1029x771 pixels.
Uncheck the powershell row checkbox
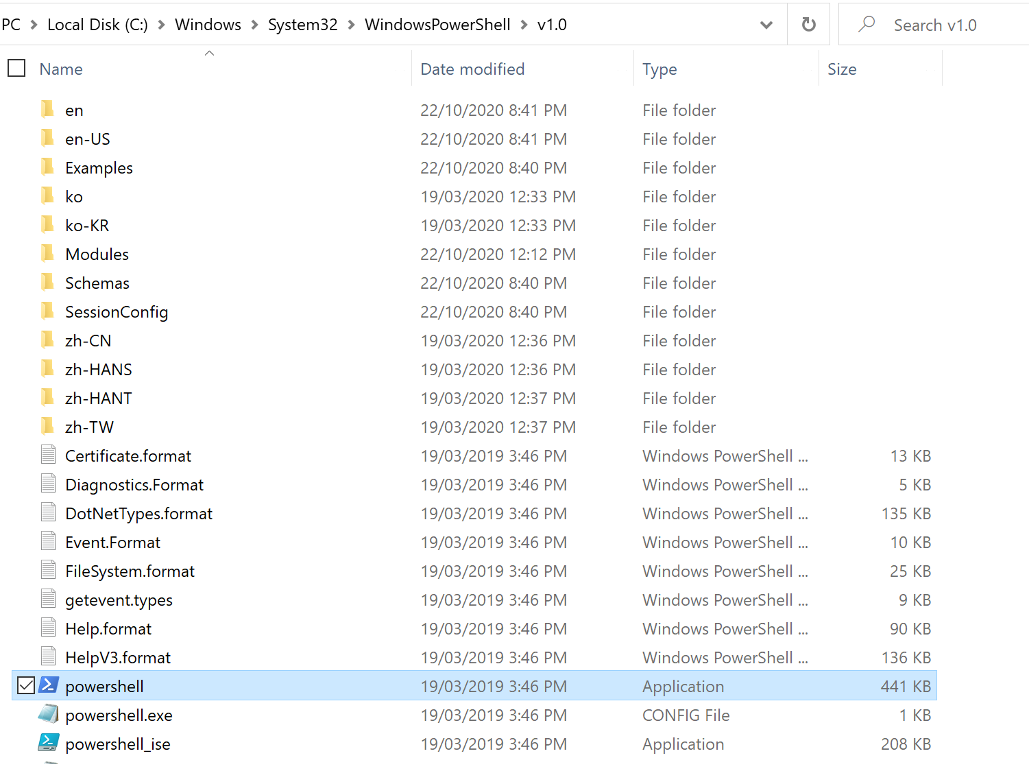(26, 685)
